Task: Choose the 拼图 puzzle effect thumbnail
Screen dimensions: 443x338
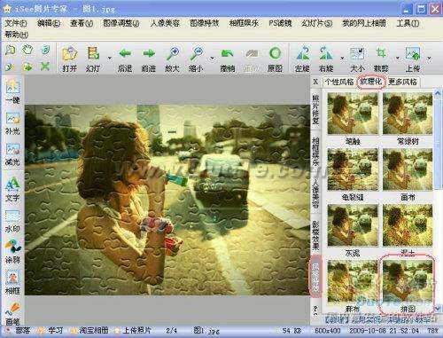Action: coord(408,282)
